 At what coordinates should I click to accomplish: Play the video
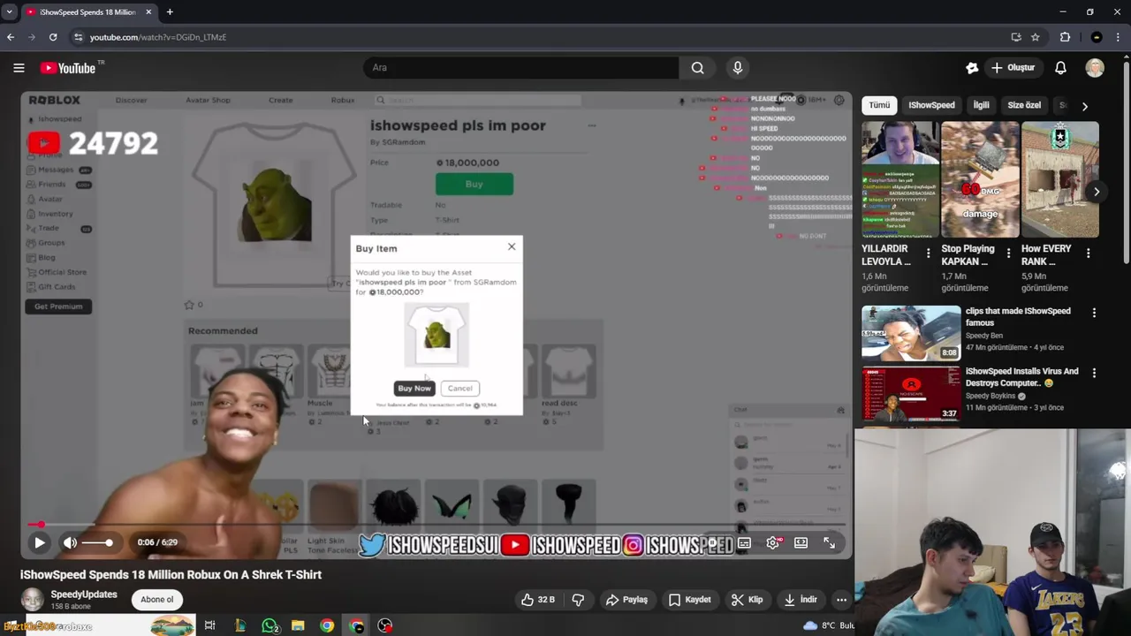click(x=39, y=542)
